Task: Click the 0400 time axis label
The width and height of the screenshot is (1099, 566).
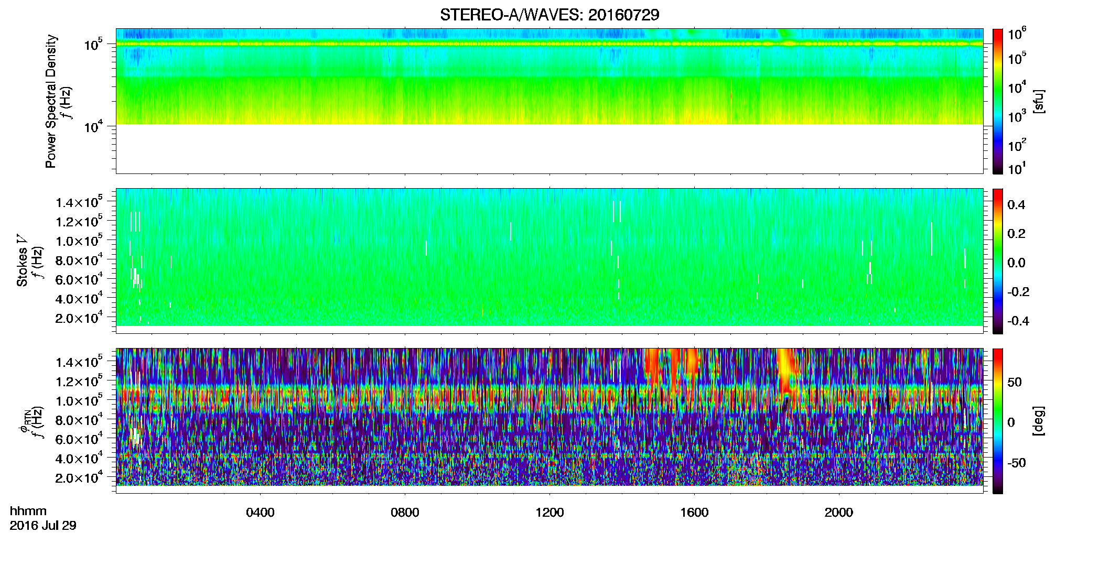Action: (x=260, y=512)
